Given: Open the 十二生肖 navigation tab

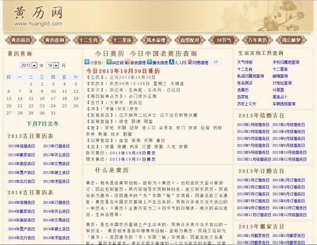Looking at the screenshot, I should [88, 40].
